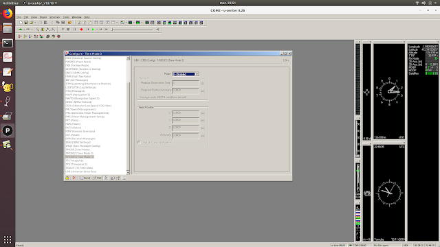Select NMEA (NMEA Protocol) in list

coord(78,102)
